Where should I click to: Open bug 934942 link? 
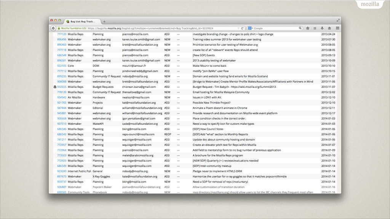62,97
